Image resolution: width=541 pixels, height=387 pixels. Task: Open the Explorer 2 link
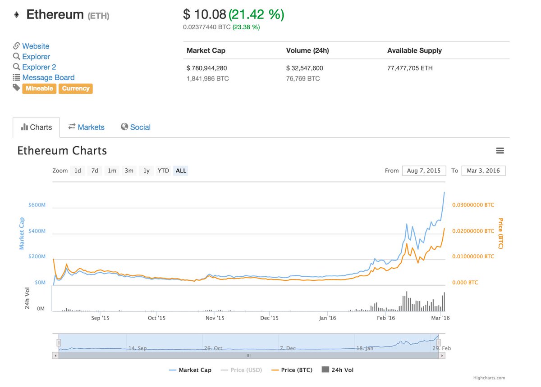pyautogui.click(x=39, y=67)
